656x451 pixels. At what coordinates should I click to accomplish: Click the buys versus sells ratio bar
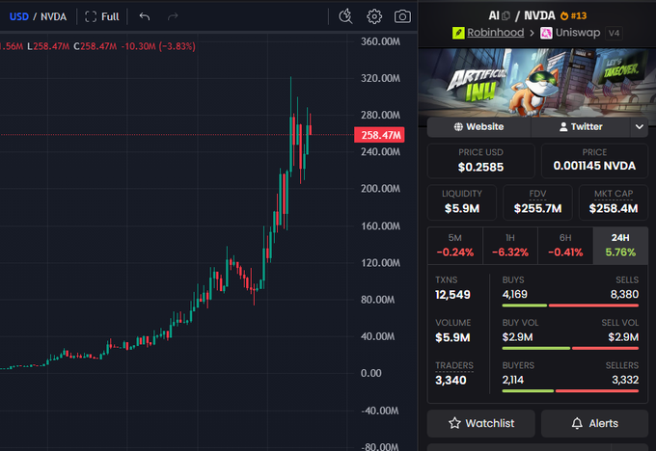pos(570,305)
